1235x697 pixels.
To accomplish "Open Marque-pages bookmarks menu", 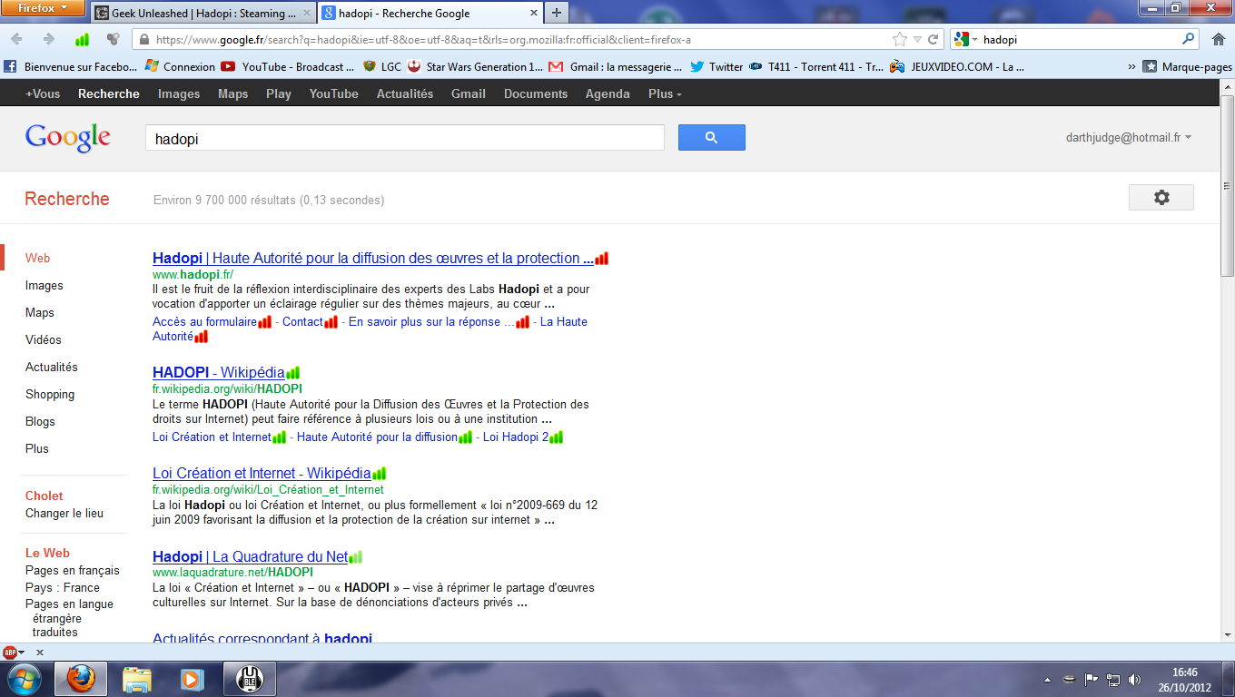I will click(1188, 66).
